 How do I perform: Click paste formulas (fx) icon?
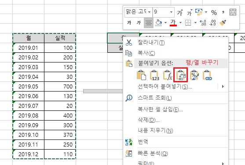point(168,75)
